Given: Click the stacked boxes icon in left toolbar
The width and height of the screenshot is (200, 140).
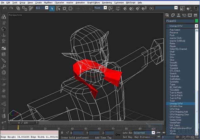Looking at the screenshot, I should click(4, 17).
